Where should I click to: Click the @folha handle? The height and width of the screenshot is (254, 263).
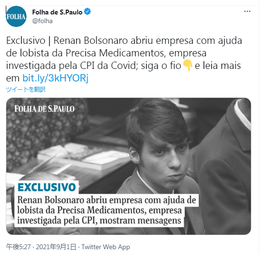[x=42, y=21]
